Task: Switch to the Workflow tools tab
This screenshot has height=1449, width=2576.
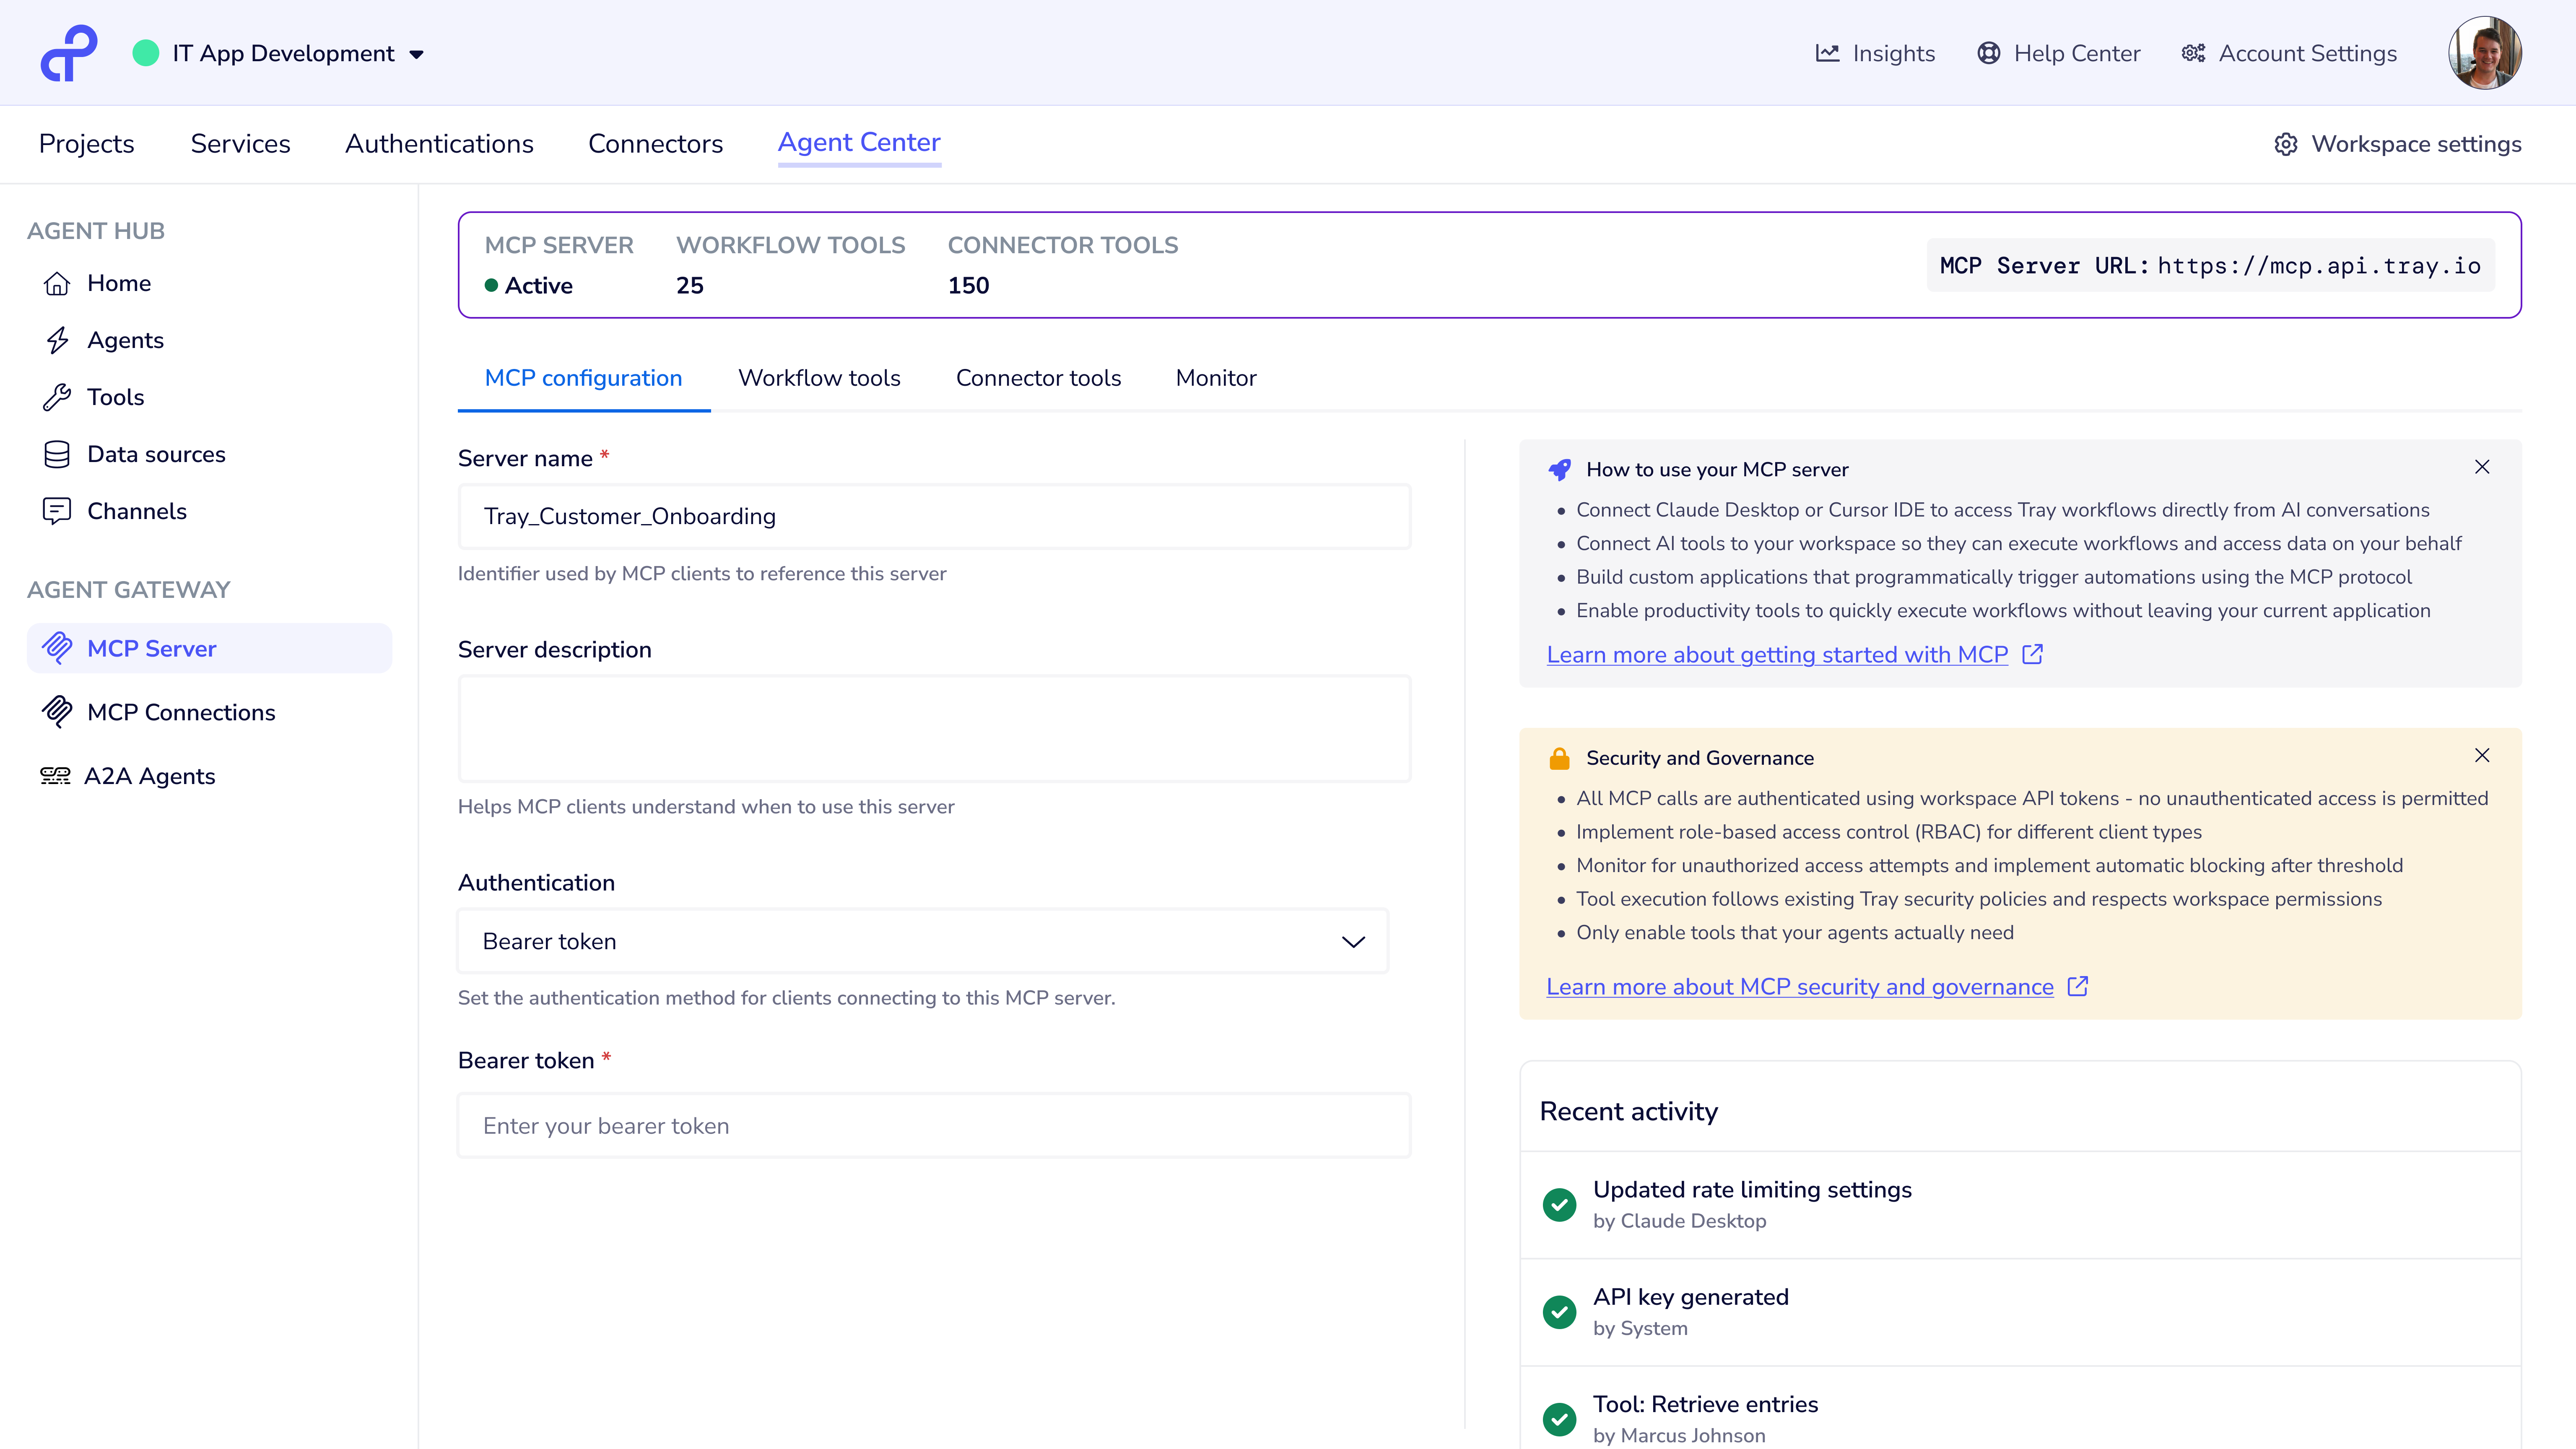Action: (x=819, y=378)
